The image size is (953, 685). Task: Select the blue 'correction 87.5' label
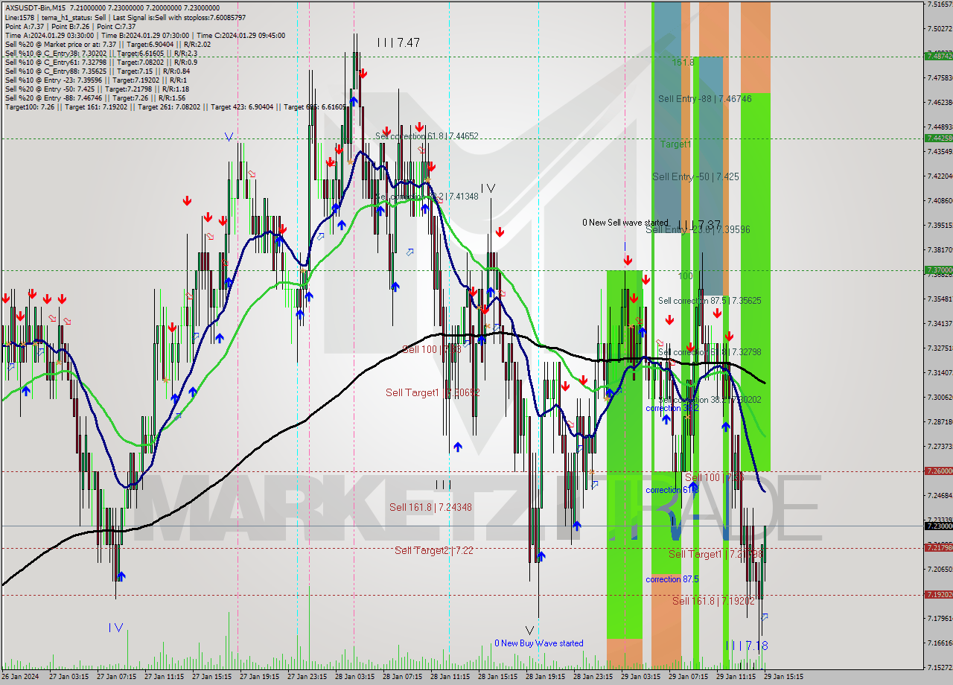[672, 579]
